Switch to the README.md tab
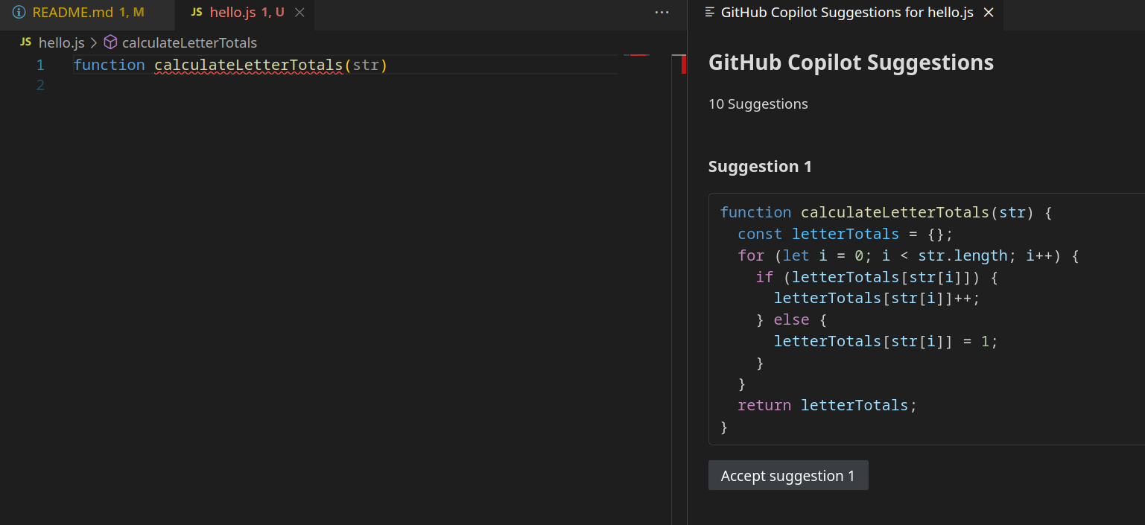Screen dimensions: 1145x525 [88, 13]
